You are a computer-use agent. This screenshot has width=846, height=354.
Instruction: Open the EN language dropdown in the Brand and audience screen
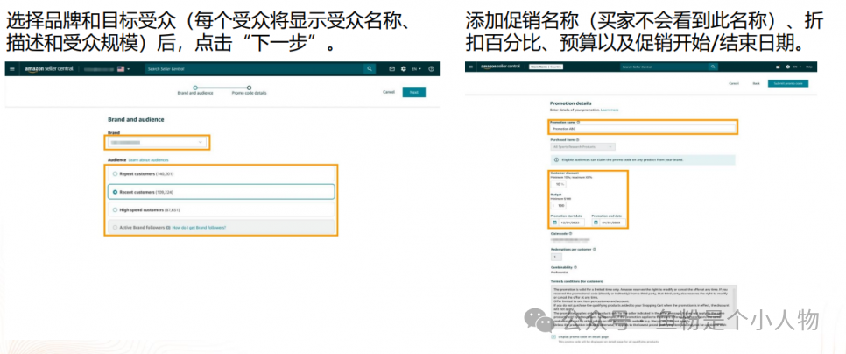(x=417, y=69)
